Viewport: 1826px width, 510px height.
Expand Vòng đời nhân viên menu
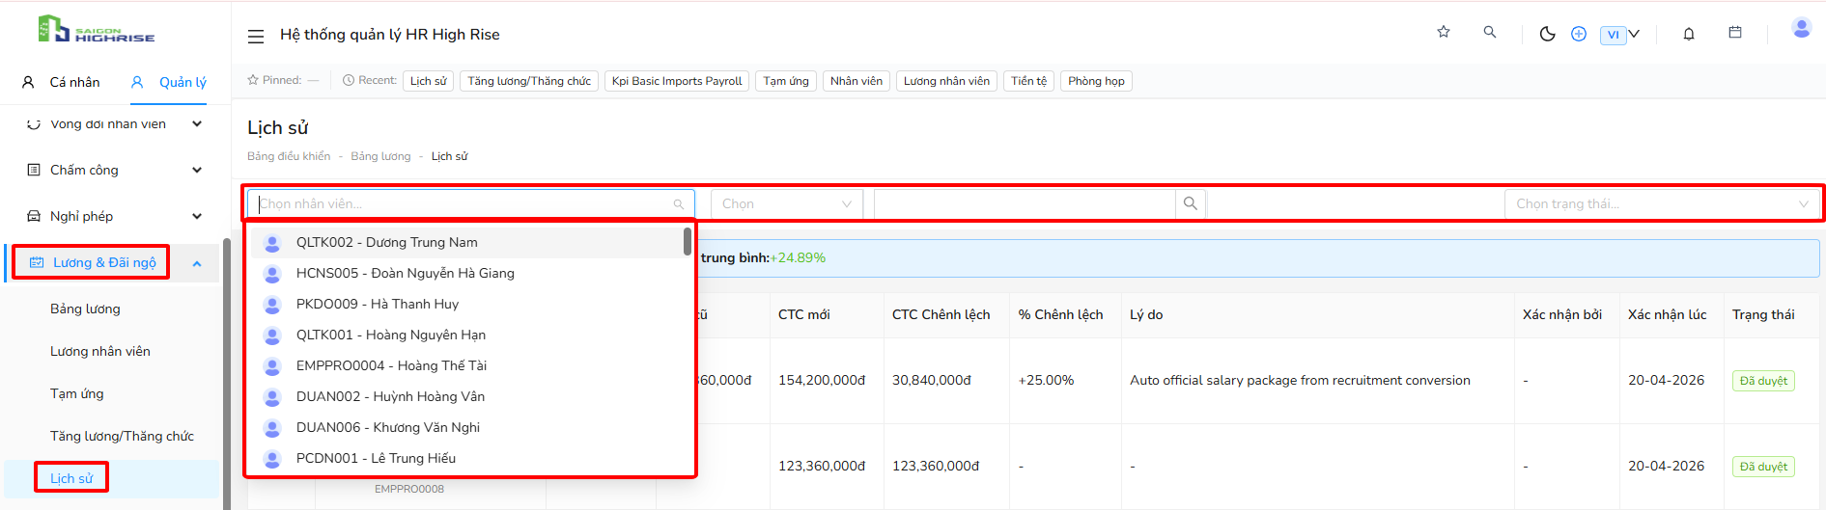click(x=115, y=123)
